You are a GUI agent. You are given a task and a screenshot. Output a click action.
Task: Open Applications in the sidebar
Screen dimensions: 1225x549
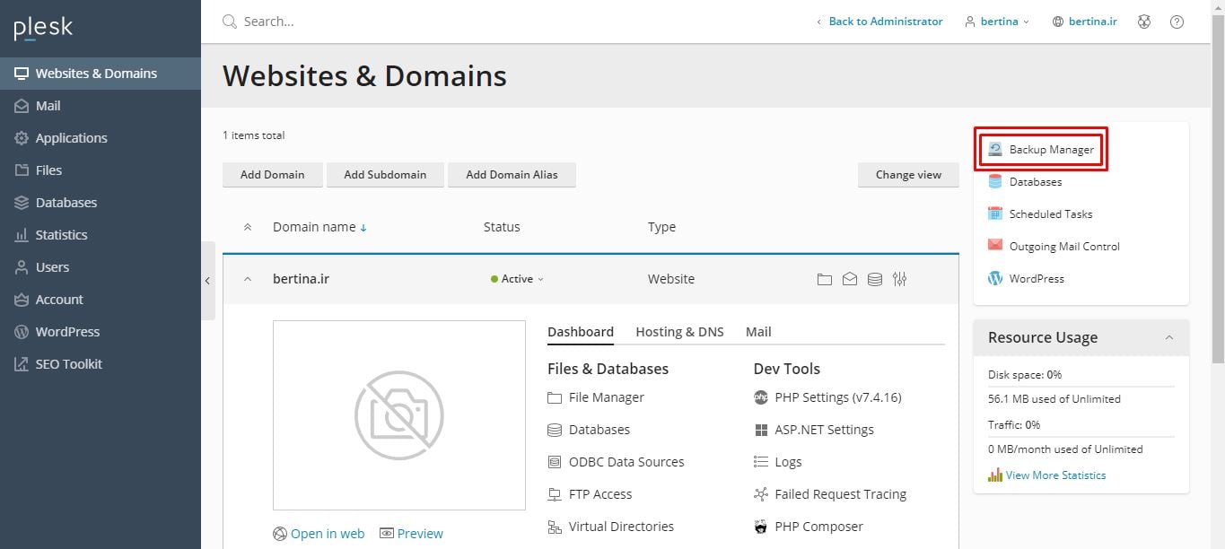(x=101, y=138)
